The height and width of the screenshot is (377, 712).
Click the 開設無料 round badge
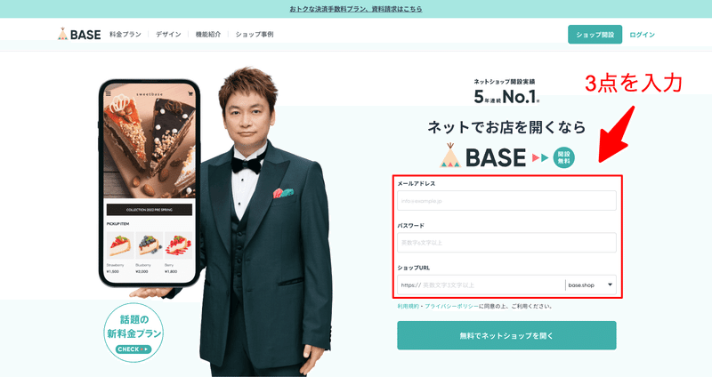pyautogui.click(x=563, y=158)
